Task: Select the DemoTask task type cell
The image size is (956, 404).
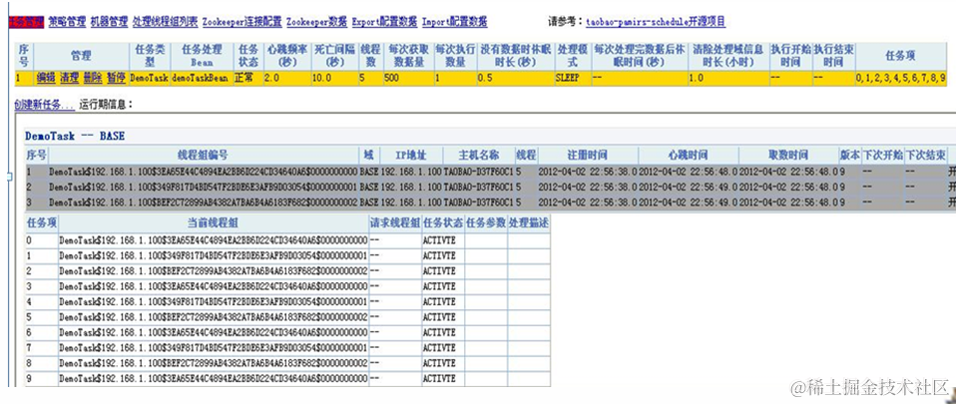Action: pyautogui.click(x=149, y=78)
